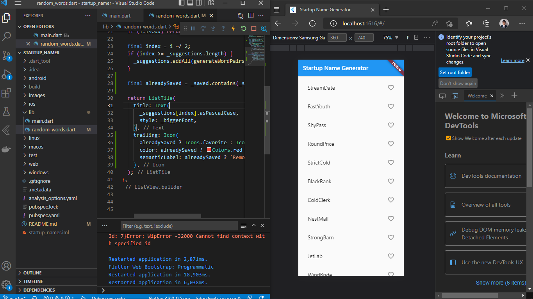533x299 pixels.
Task: Open the Extensions view
Action: pyautogui.click(x=6, y=93)
